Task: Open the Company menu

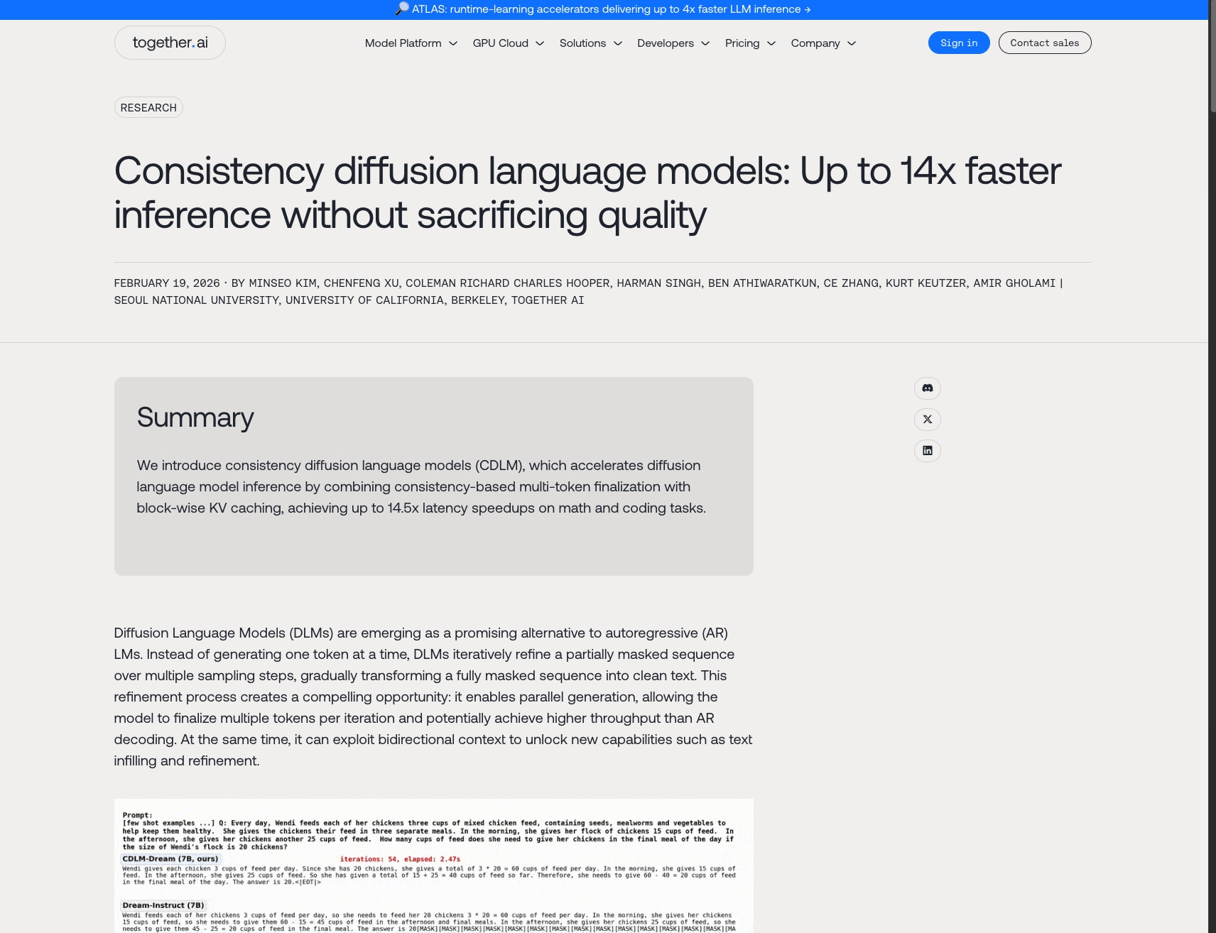Action: click(823, 43)
